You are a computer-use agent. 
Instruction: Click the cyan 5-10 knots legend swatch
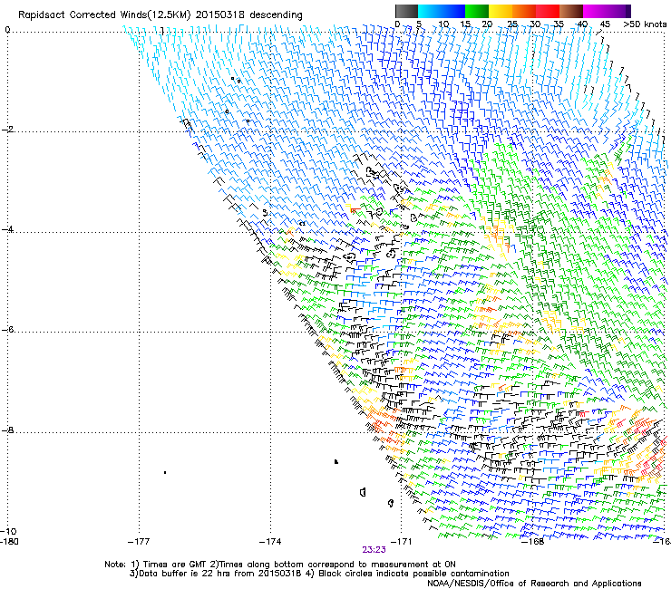point(430,11)
